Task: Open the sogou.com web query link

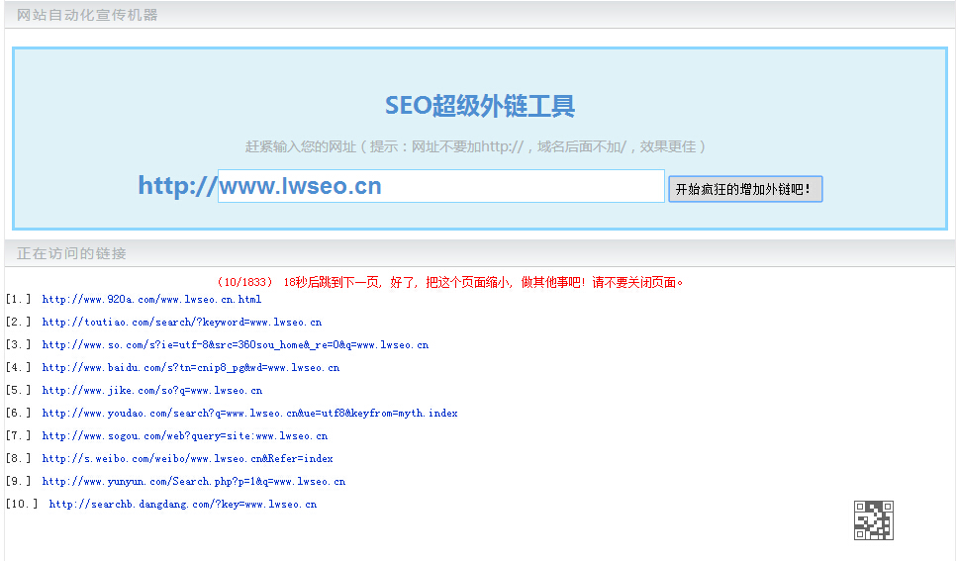Action: click(x=184, y=435)
